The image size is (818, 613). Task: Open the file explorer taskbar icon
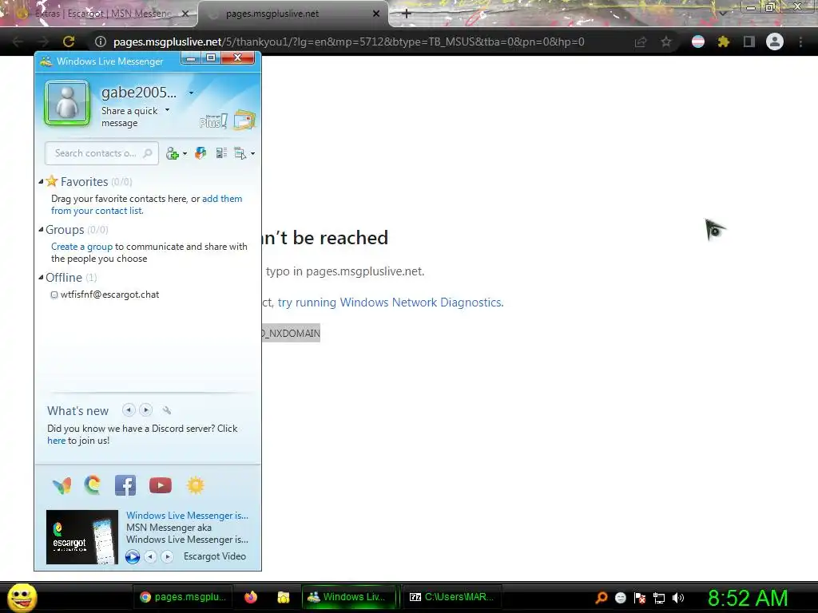coord(284,597)
